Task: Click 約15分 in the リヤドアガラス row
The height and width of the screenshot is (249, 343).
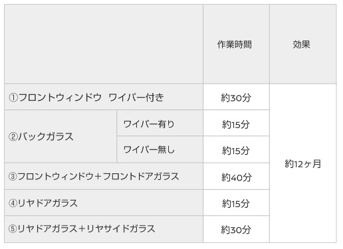Action: point(236,203)
